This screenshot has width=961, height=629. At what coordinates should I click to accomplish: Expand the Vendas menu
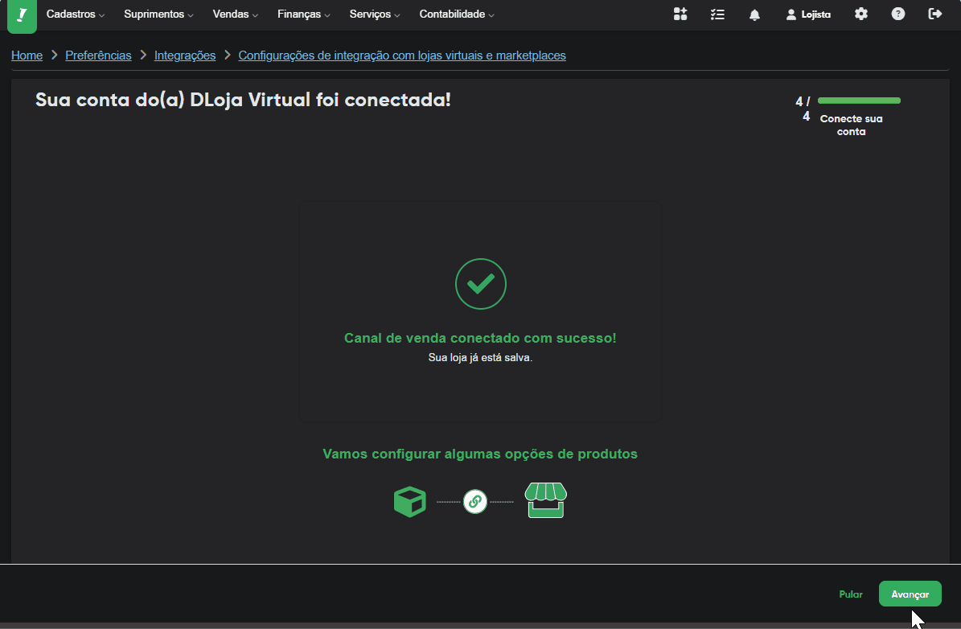click(x=236, y=14)
